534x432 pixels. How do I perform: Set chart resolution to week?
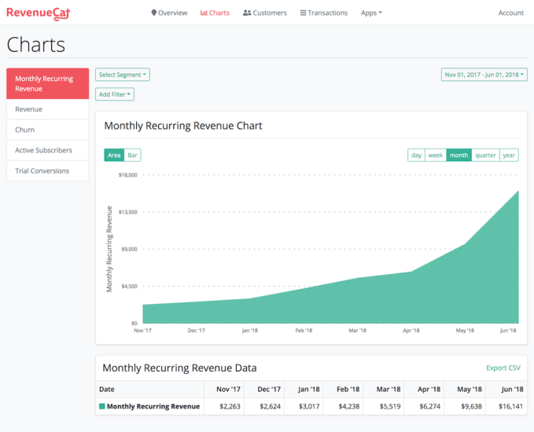point(436,155)
